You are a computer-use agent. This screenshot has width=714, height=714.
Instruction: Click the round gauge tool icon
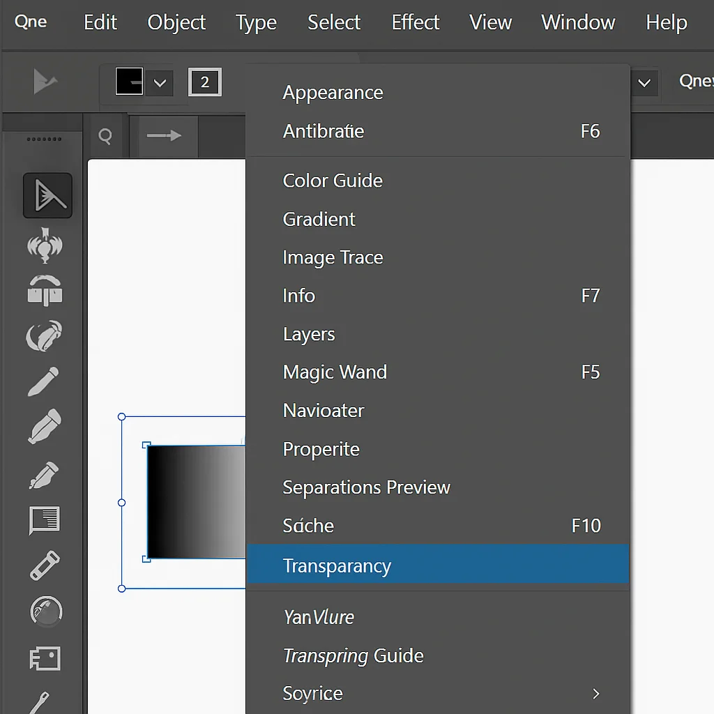[46, 611]
